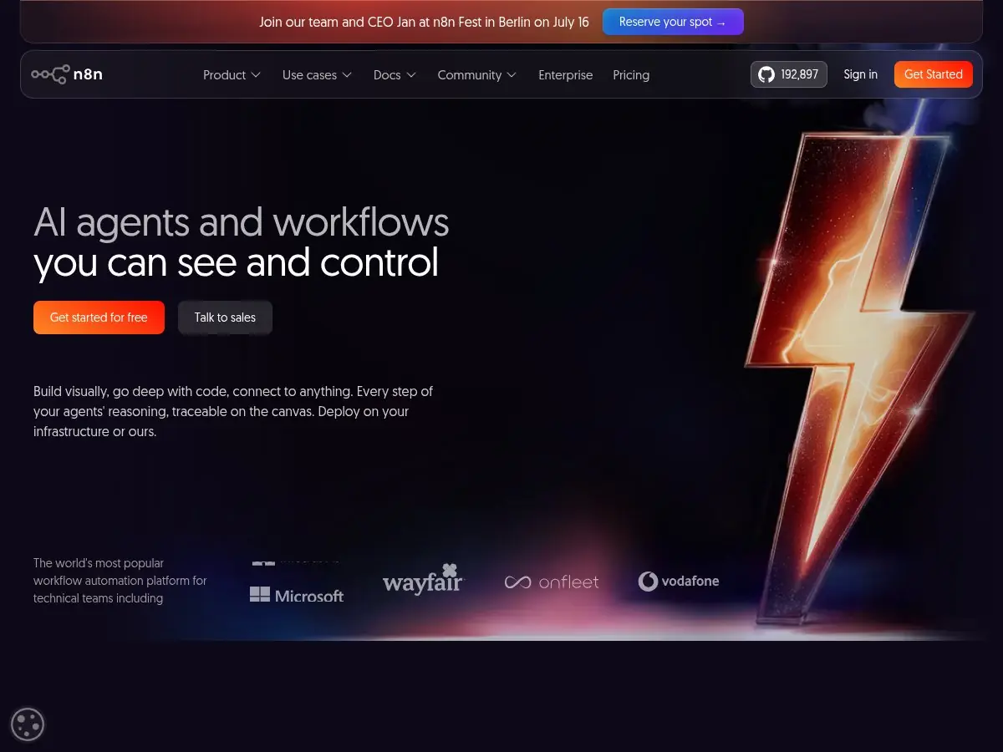Expand the Product dropdown menu
The width and height of the screenshot is (1003, 752).
point(232,75)
